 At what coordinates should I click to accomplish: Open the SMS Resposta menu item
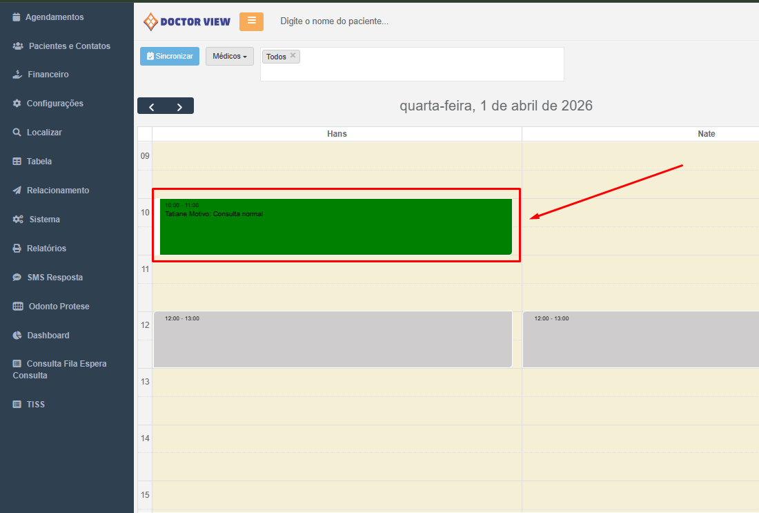(55, 278)
